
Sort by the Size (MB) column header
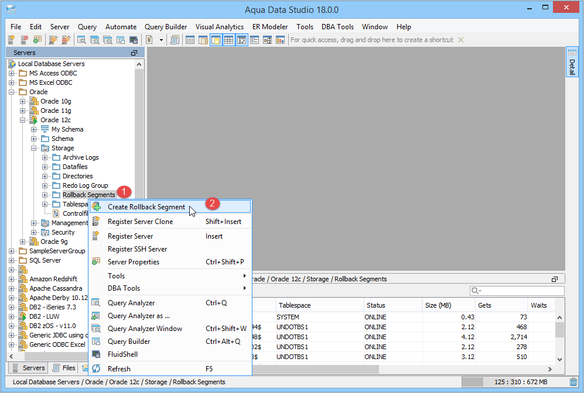pos(449,305)
